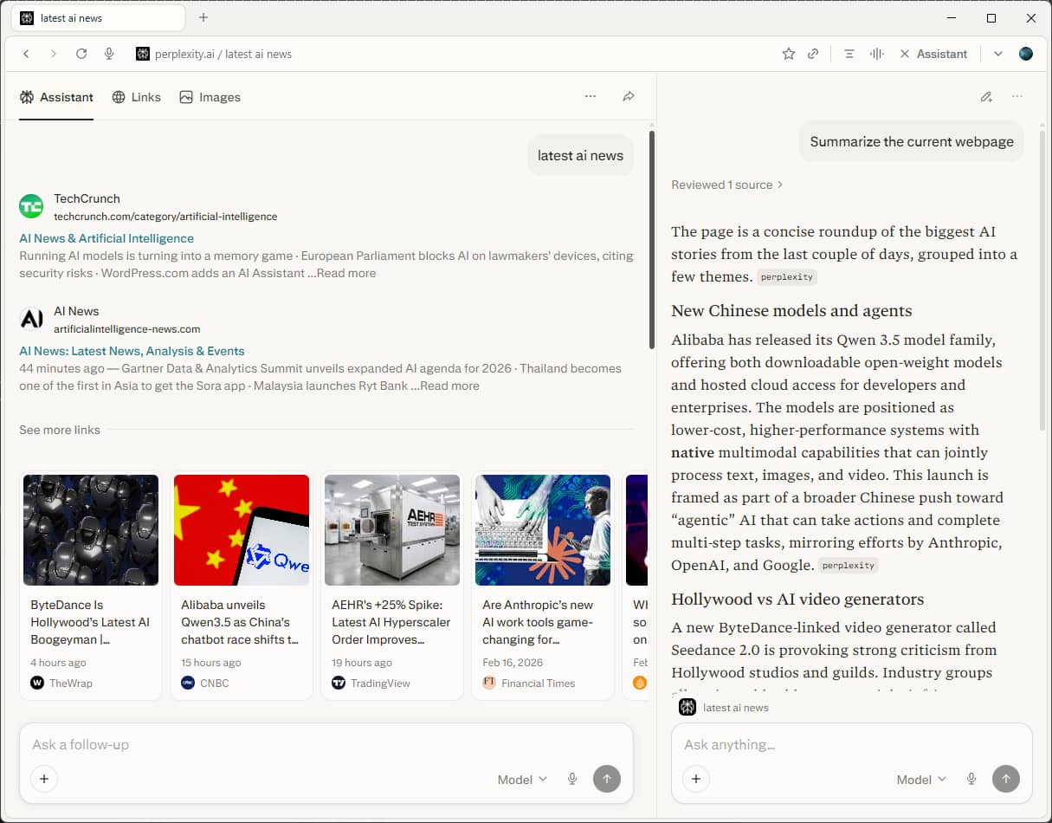The image size is (1052, 823).
Task: Expand the chevron next to the Assistant toolbar
Action: click(x=998, y=53)
